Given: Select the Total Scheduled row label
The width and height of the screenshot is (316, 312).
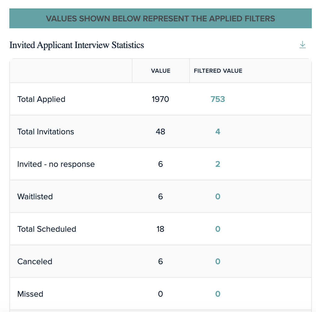Looking at the screenshot, I should 47,229.
